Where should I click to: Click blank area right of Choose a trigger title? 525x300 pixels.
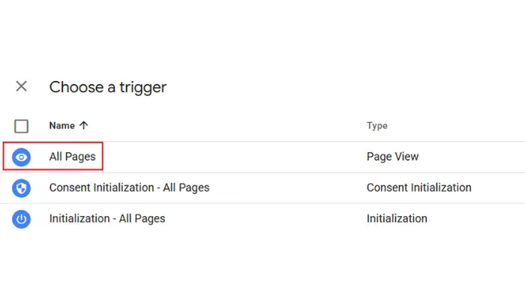337,87
